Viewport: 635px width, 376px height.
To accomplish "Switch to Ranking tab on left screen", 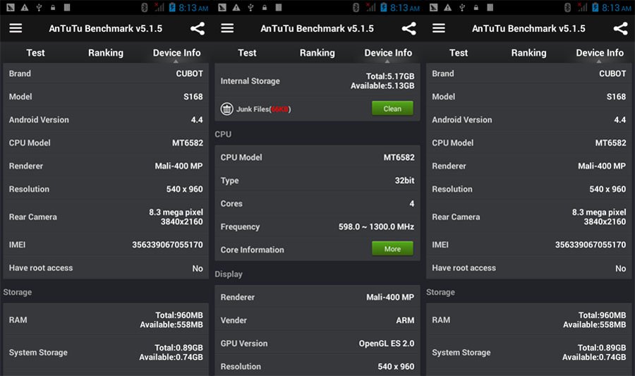I will (x=106, y=53).
